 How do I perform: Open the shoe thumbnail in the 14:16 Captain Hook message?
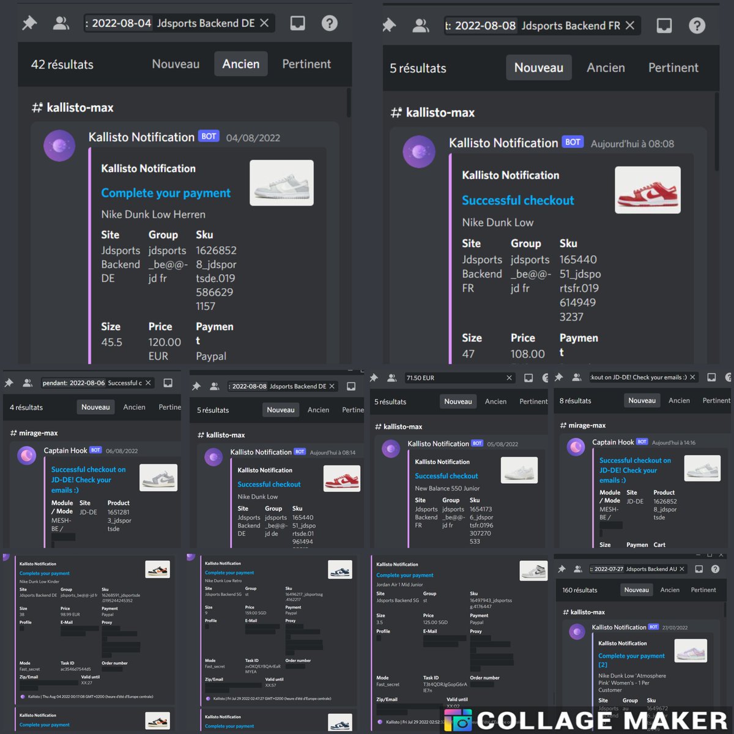(x=703, y=469)
